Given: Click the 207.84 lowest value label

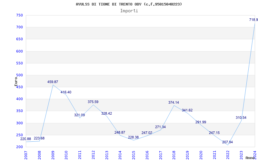Looking at the screenshot, I should click(x=227, y=142).
